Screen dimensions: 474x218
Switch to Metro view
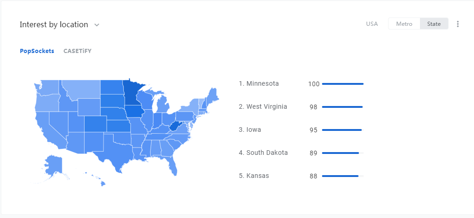point(404,24)
